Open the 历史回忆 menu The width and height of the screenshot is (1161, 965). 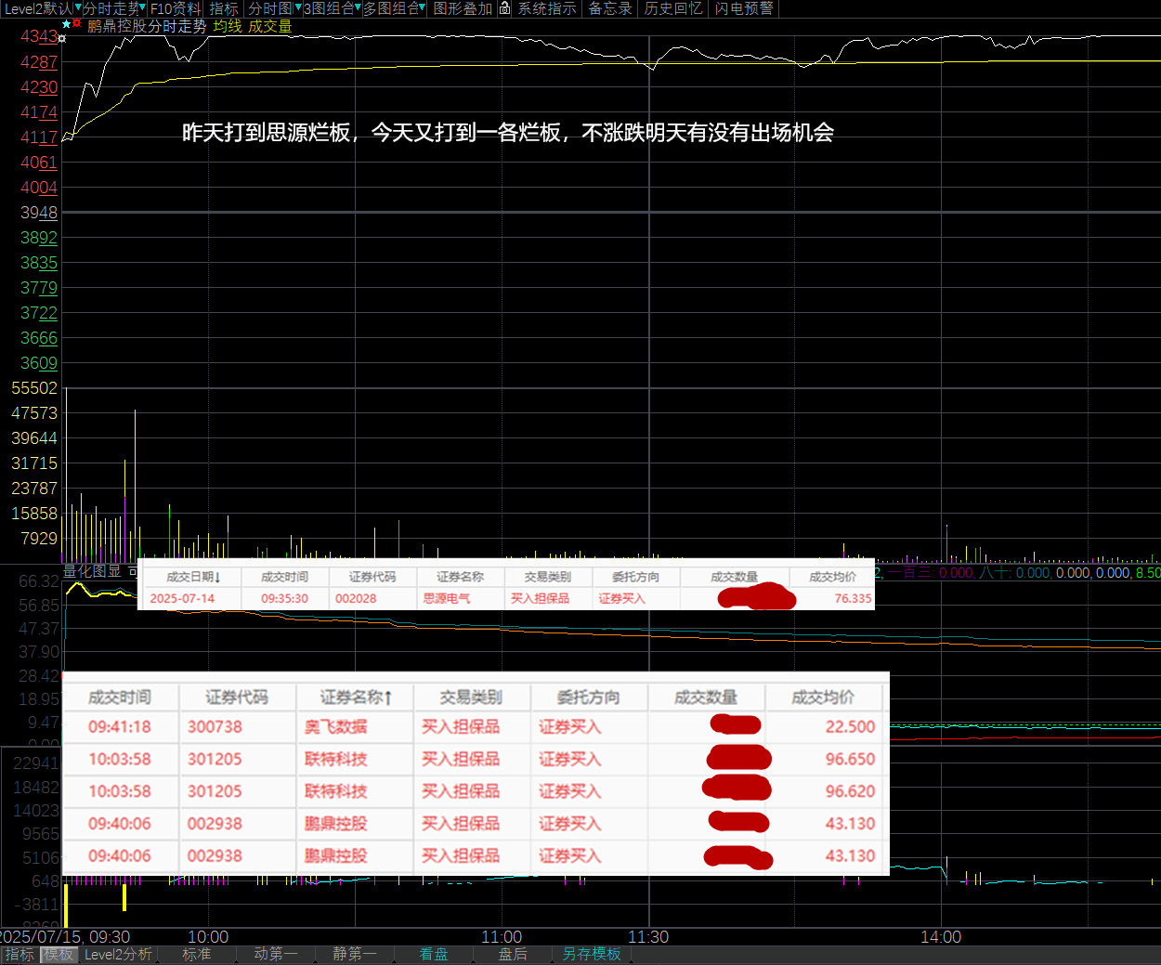(x=673, y=8)
